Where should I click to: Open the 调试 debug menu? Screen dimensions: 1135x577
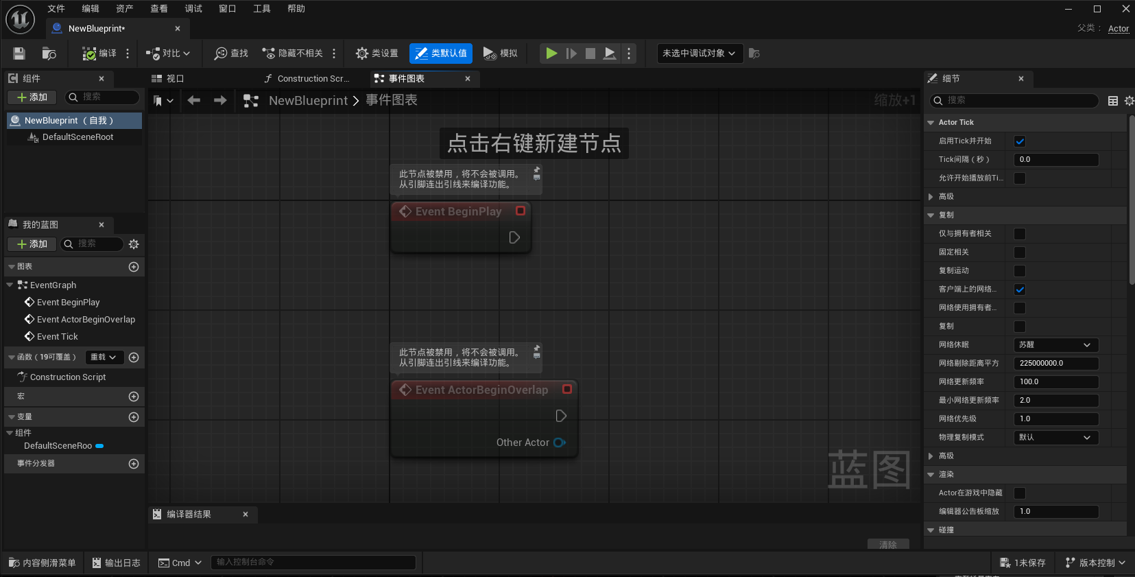coord(193,9)
